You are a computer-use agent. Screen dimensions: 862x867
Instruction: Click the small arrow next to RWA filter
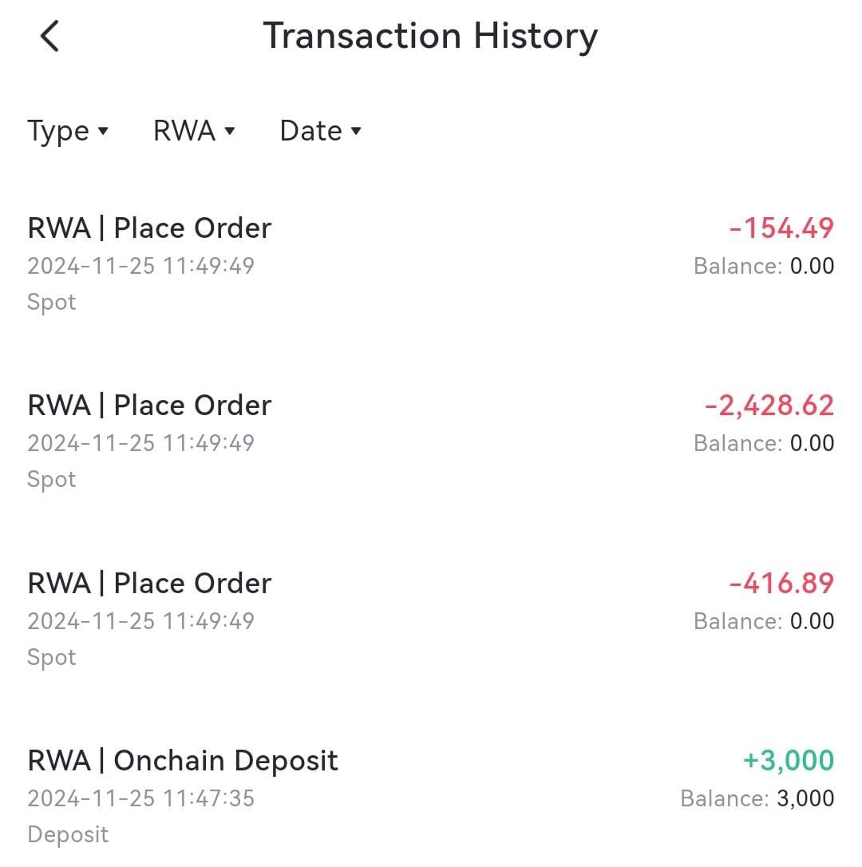click(x=229, y=131)
